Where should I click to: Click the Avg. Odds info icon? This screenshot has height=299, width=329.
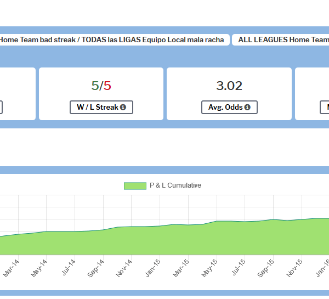coord(247,108)
